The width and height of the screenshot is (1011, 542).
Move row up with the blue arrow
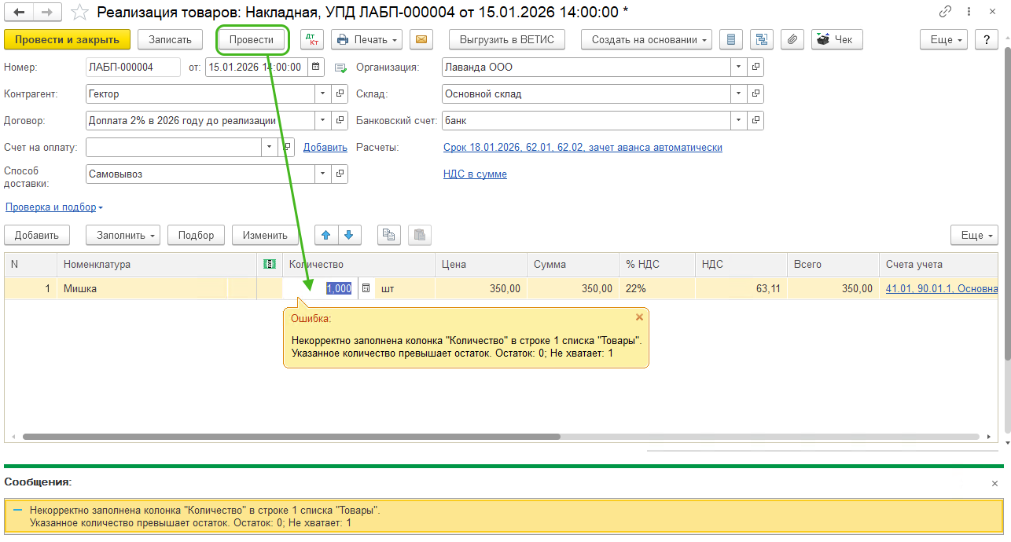coord(326,235)
